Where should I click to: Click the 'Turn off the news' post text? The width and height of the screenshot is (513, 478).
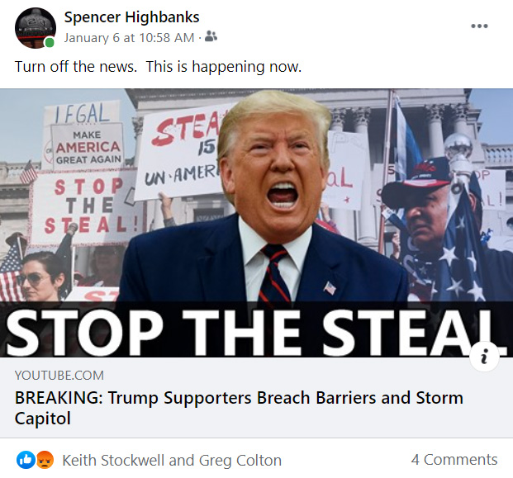[x=158, y=67]
